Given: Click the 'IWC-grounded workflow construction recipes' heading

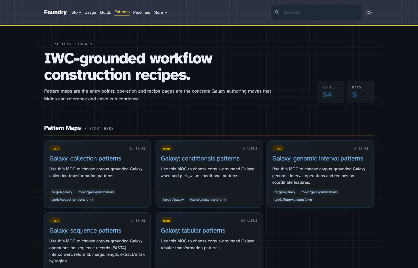Looking at the screenshot, I should click(128, 66).
